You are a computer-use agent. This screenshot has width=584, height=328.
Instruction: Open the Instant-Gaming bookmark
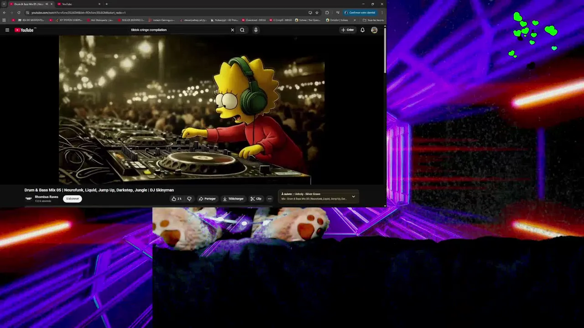[x=162, y=20]
